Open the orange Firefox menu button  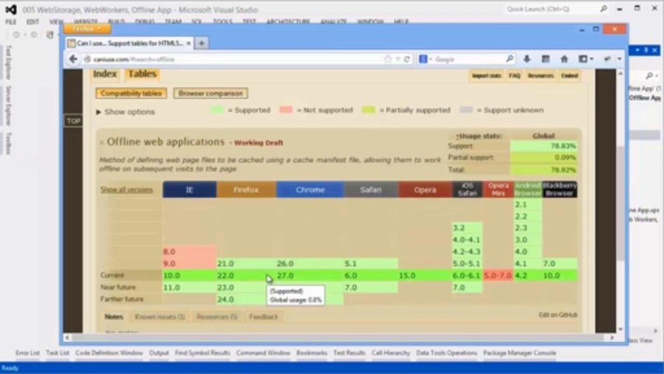[x=87, y=29]
